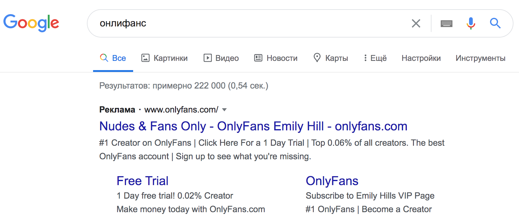The width and height of the screenshot is (519, 218).
Task: Start voice search with the microphone icon
Action: [471, 23]
